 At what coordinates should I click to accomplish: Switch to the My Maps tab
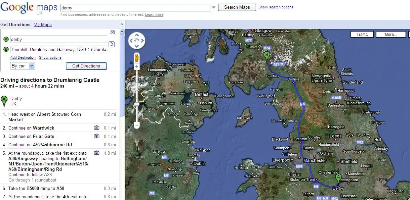43,25
